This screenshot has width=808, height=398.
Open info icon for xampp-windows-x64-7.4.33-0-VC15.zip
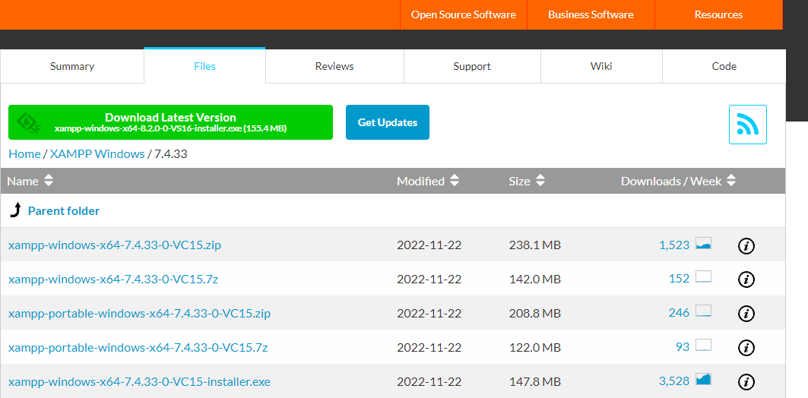click(746, 245)
